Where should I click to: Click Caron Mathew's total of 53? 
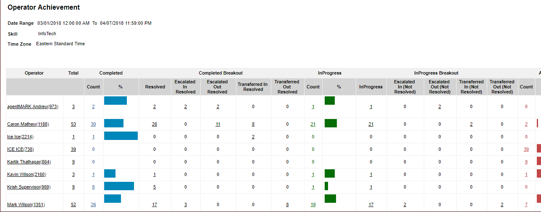[74, 124]
